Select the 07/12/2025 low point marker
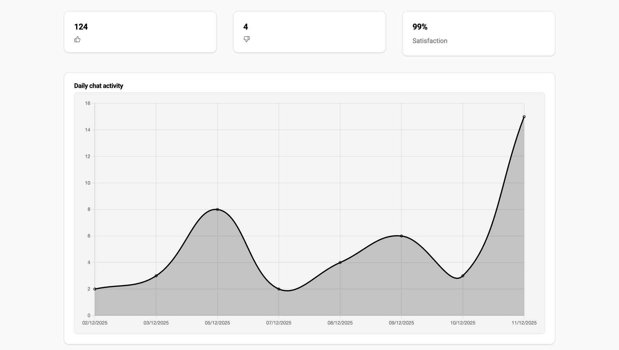 pyautogui.click(x=279, y=289)
